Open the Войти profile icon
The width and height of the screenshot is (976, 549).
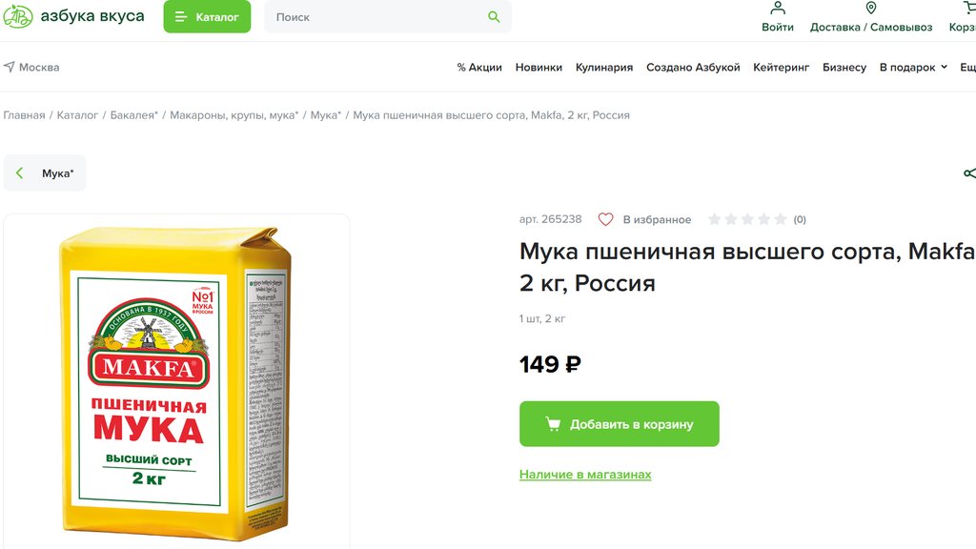click(x=778, y=9)
